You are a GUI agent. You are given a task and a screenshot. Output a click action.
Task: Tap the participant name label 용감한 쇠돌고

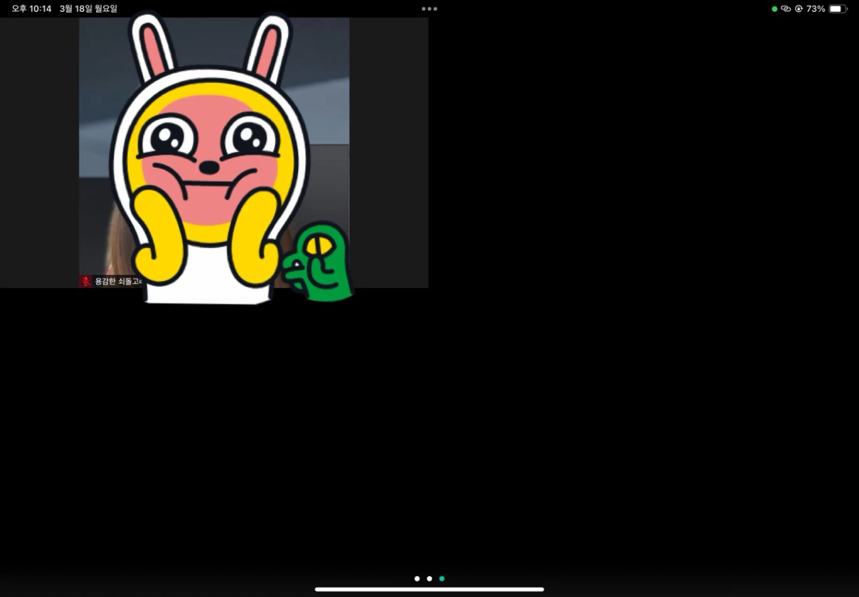[119, 281]
